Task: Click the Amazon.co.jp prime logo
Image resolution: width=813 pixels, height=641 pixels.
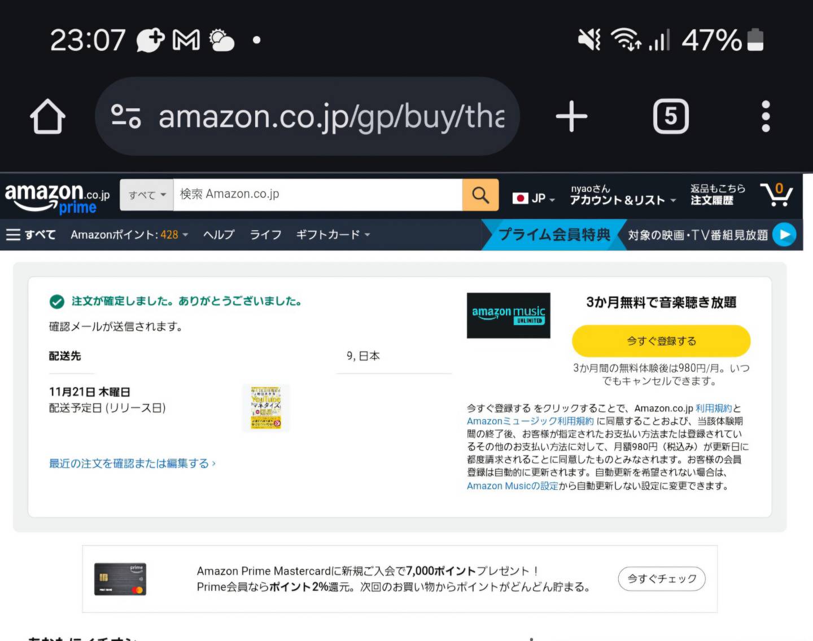Action: 57,198
